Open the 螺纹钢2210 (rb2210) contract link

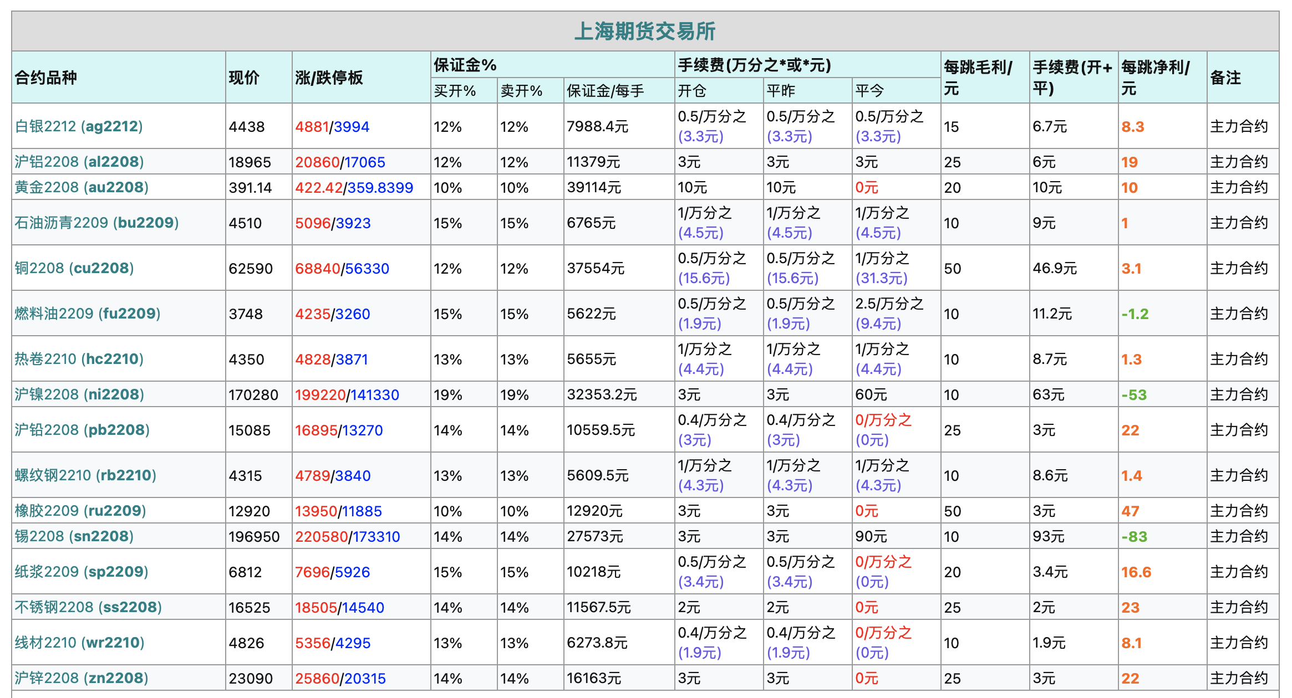click(x=85, y=475)
